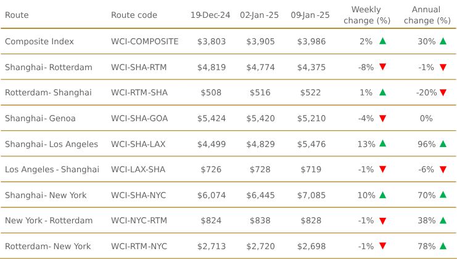Click red weekly change arrow for Shanghai-Genoa
Screen dimensions: 457x259
[382, 119]
